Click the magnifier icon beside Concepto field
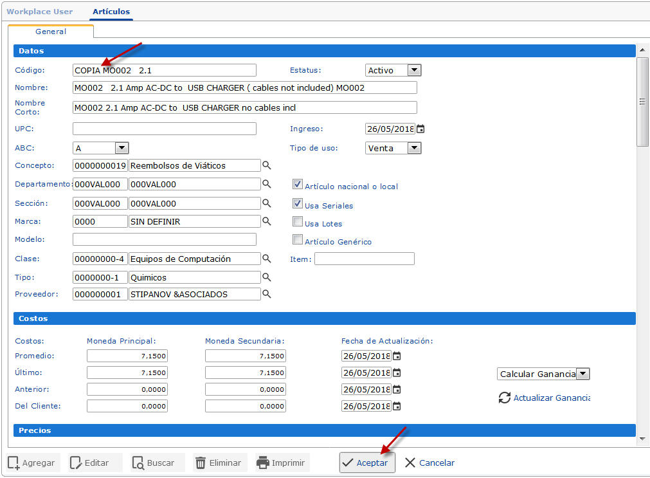This screenshot has width=650, height=478. [x=267, y=166]
